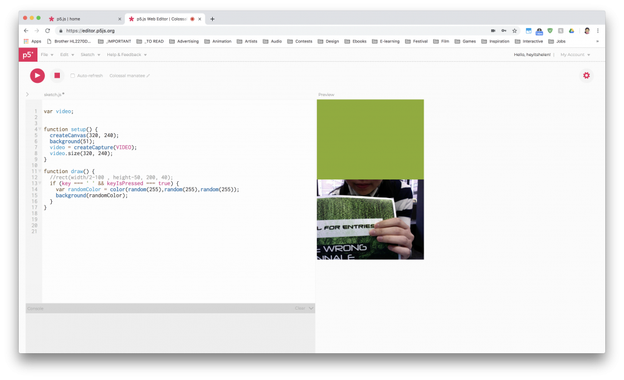Fold the draw function at line 11
This screenshot has width=624, height=380.
[39, 171]
